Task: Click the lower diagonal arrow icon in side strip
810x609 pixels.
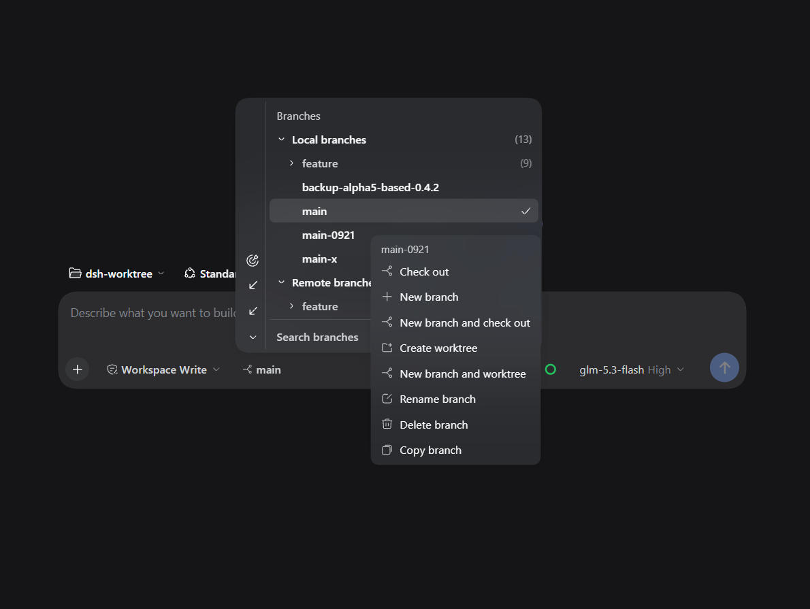Action: point(253,311)
